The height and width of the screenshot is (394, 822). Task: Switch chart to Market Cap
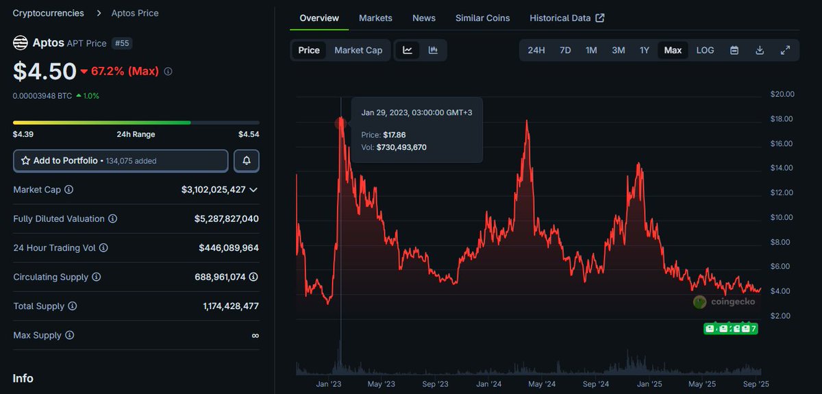[x=358, y=50]
